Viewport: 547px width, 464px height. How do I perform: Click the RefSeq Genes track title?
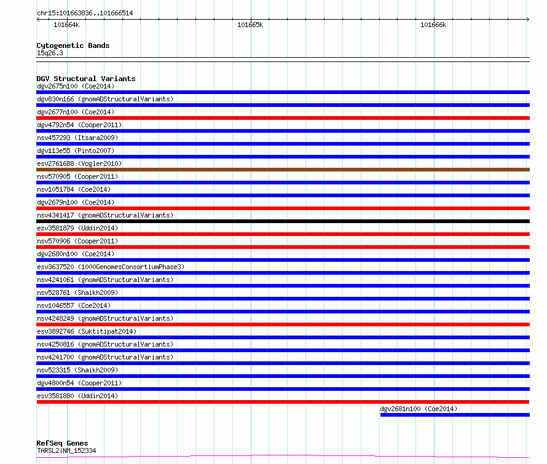coord(62,443)
